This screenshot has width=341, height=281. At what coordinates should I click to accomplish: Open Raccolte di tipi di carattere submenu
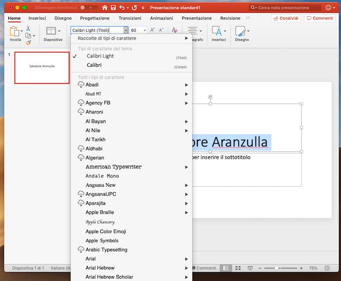click(131, 38)
